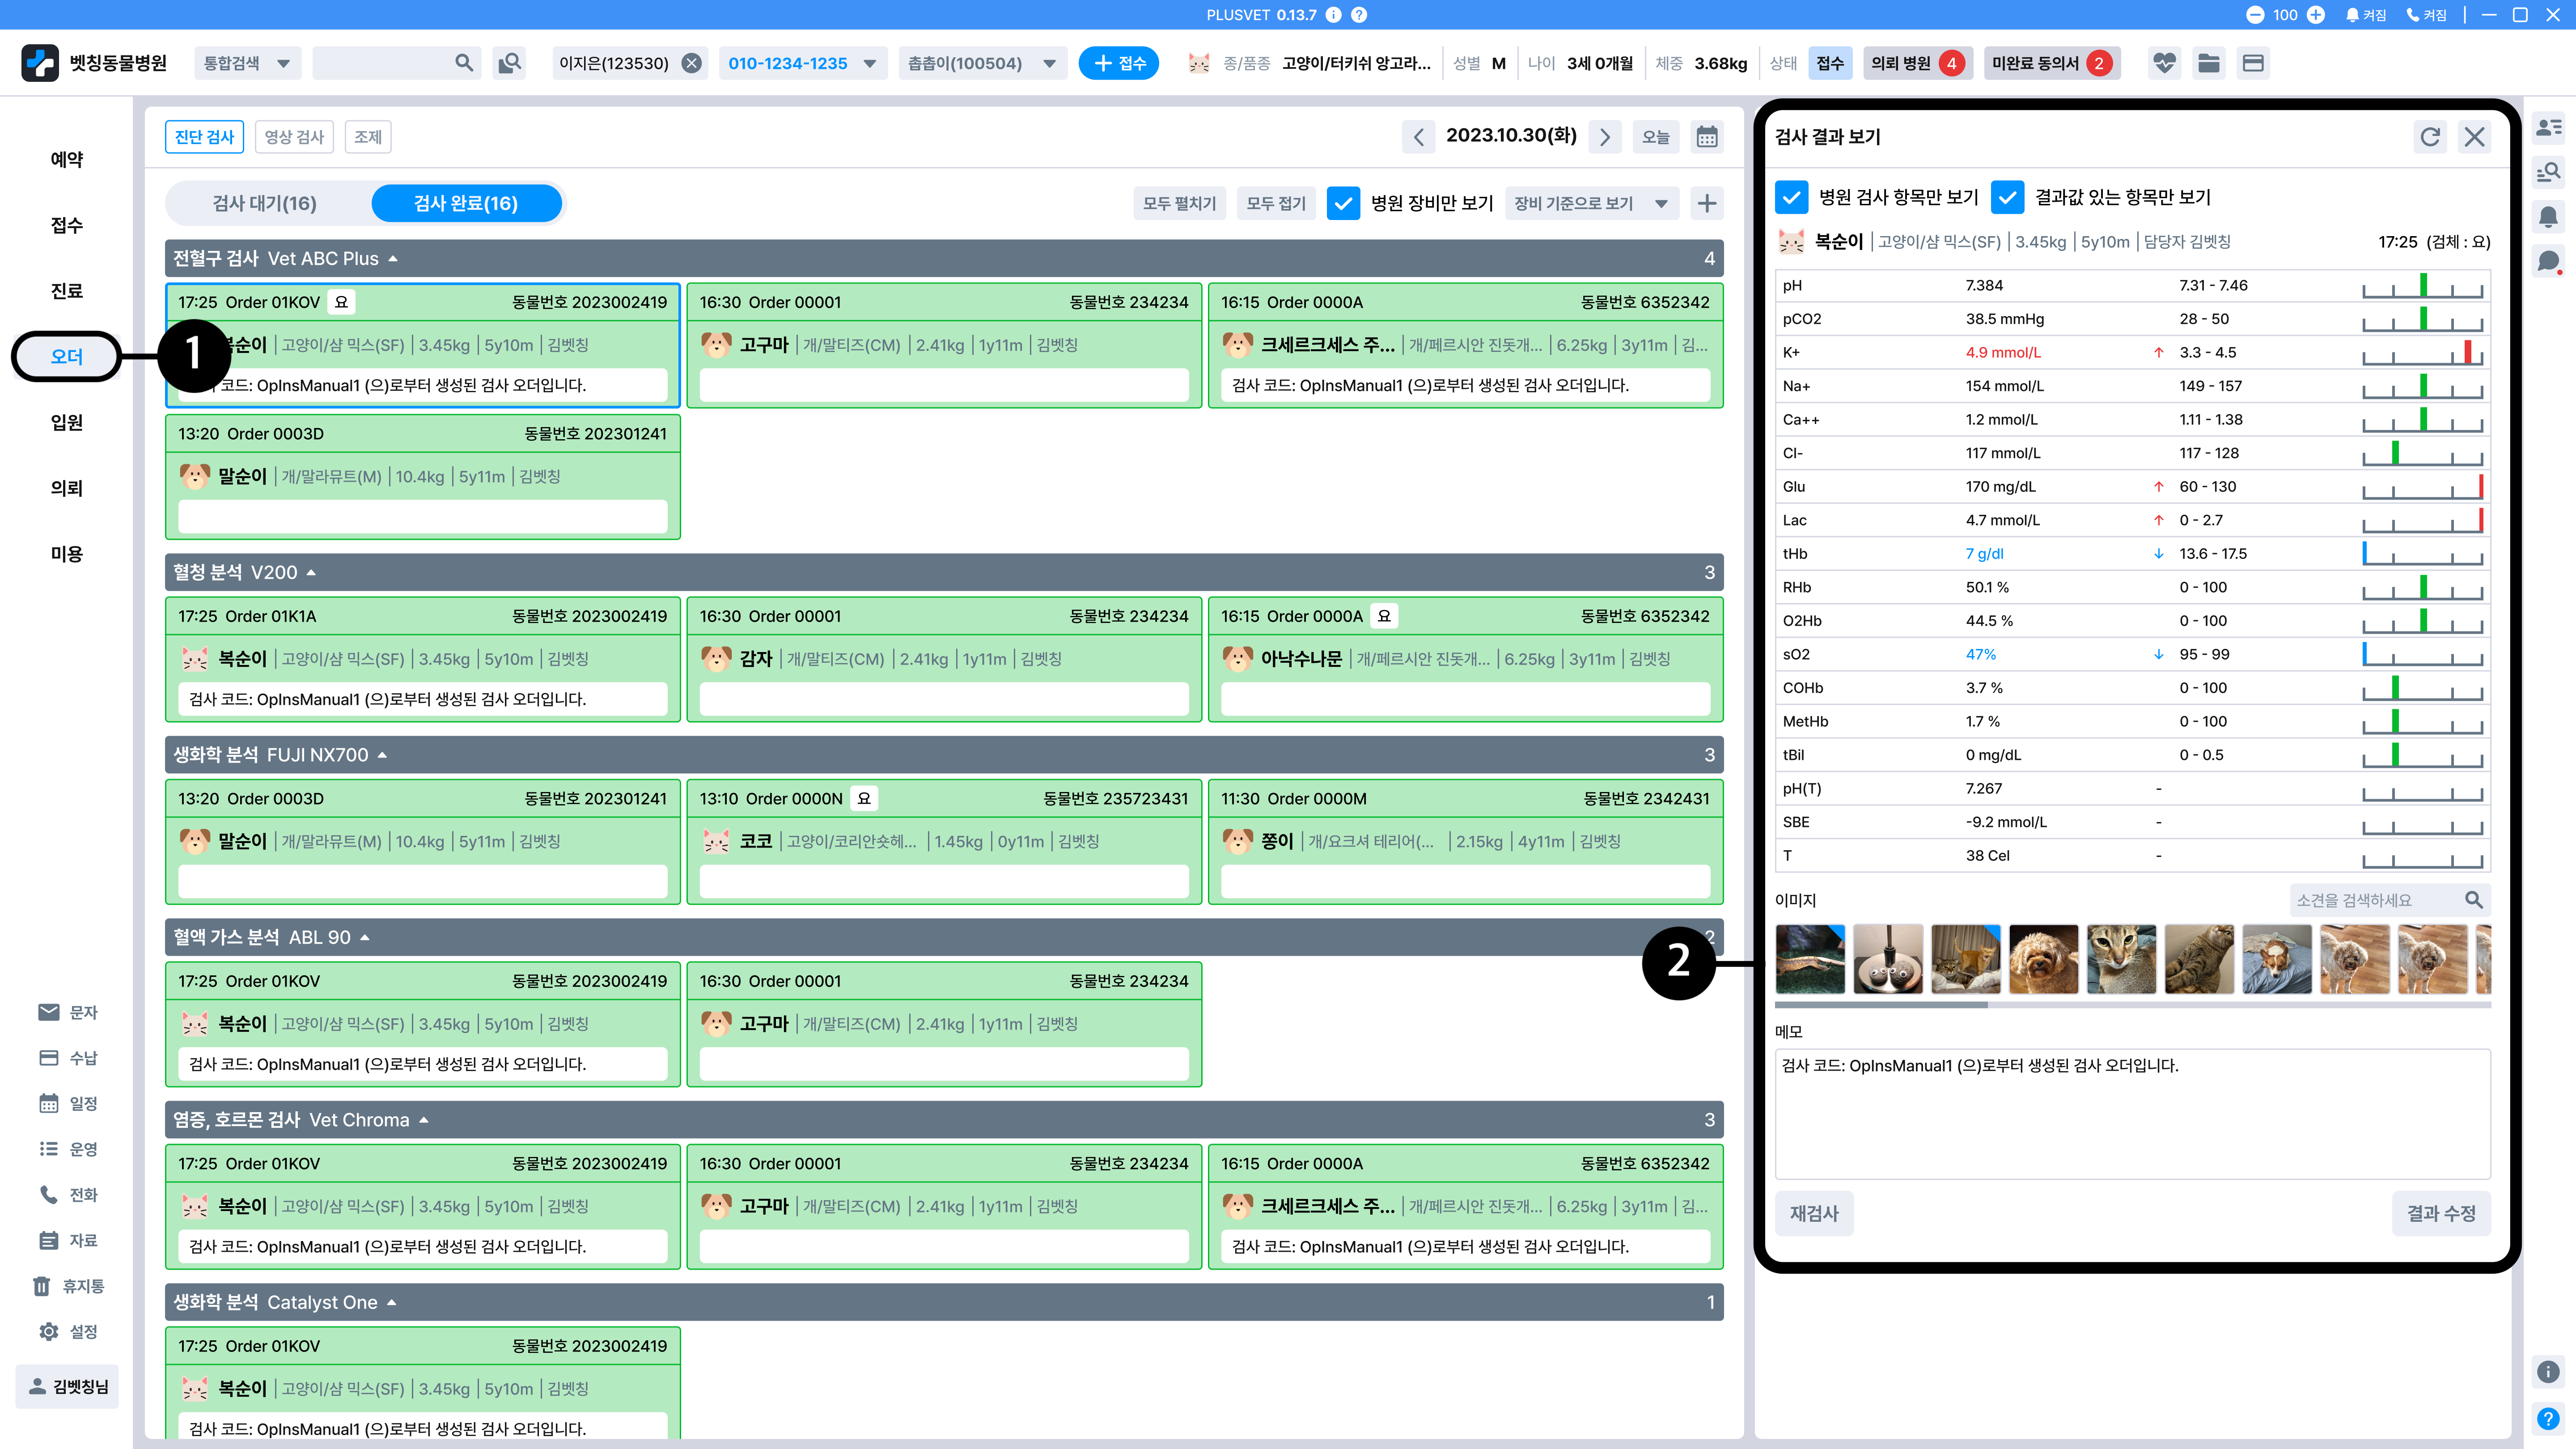Open the 문자 messages shortcut
The height and width of the screenshot is (1449, 2576).
(x=68, y=1012)
